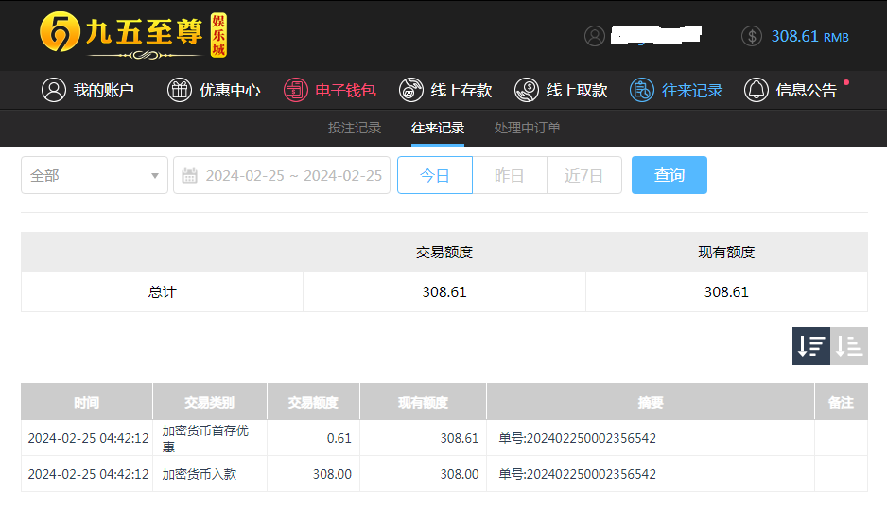The height and width of the screenshot is (508, 887).
Task: Click 加密货币入款 transaction type cell
Action: tap(209, 474)
